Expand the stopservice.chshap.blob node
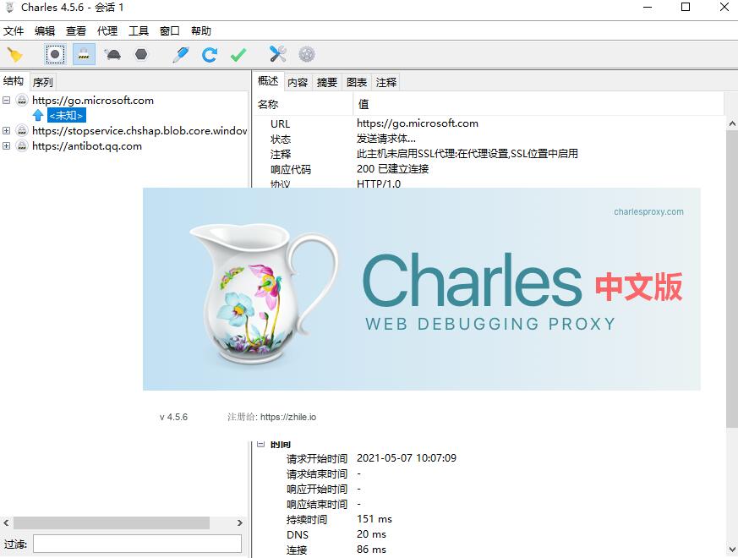Image resolution: width=738 pixels, height=558 pixels. pyautogui.click(x=6, y=130)
